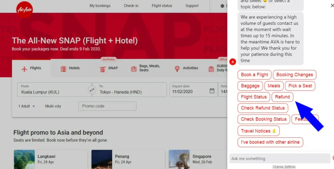334x169 pixels.
Task: Select the Refund chat topic
Action: [282, 97]
